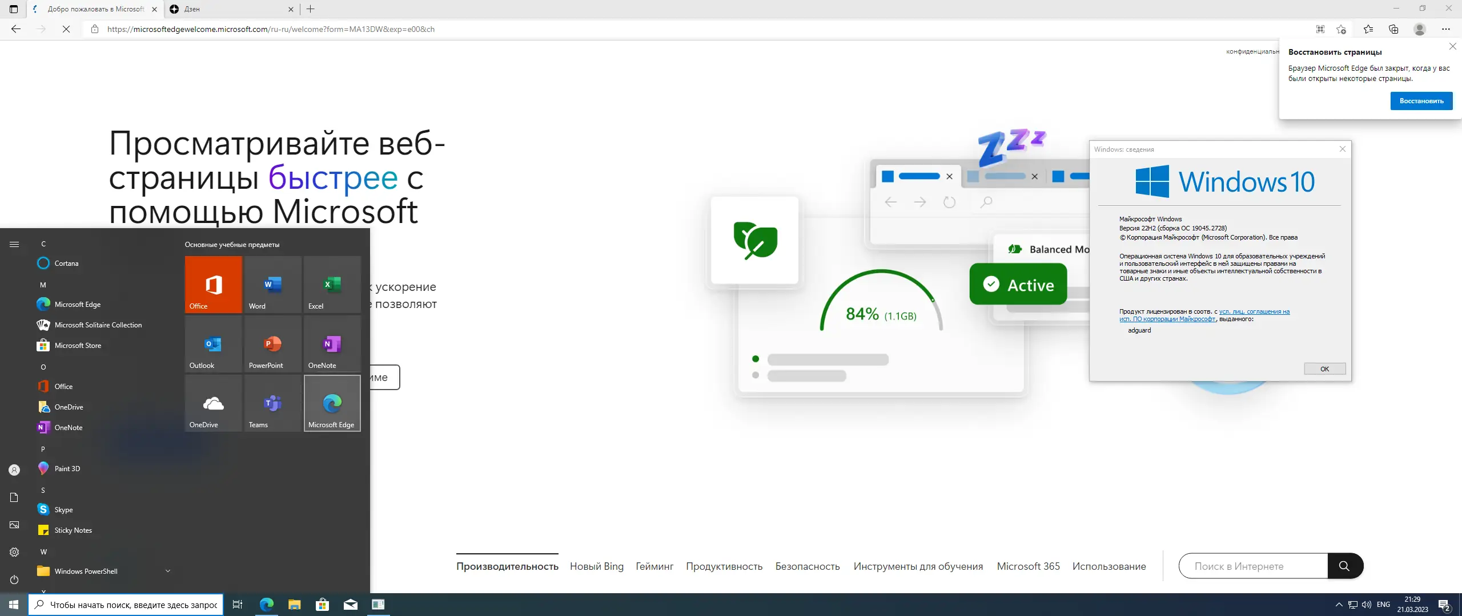1462x616 pixels.
Task: Open Microsoft Store from taskbar
Action: tap(322, 605)
